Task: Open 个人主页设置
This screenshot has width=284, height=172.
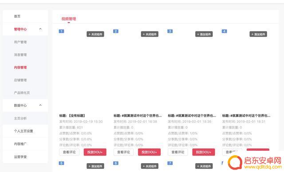Action: [24, 131]
